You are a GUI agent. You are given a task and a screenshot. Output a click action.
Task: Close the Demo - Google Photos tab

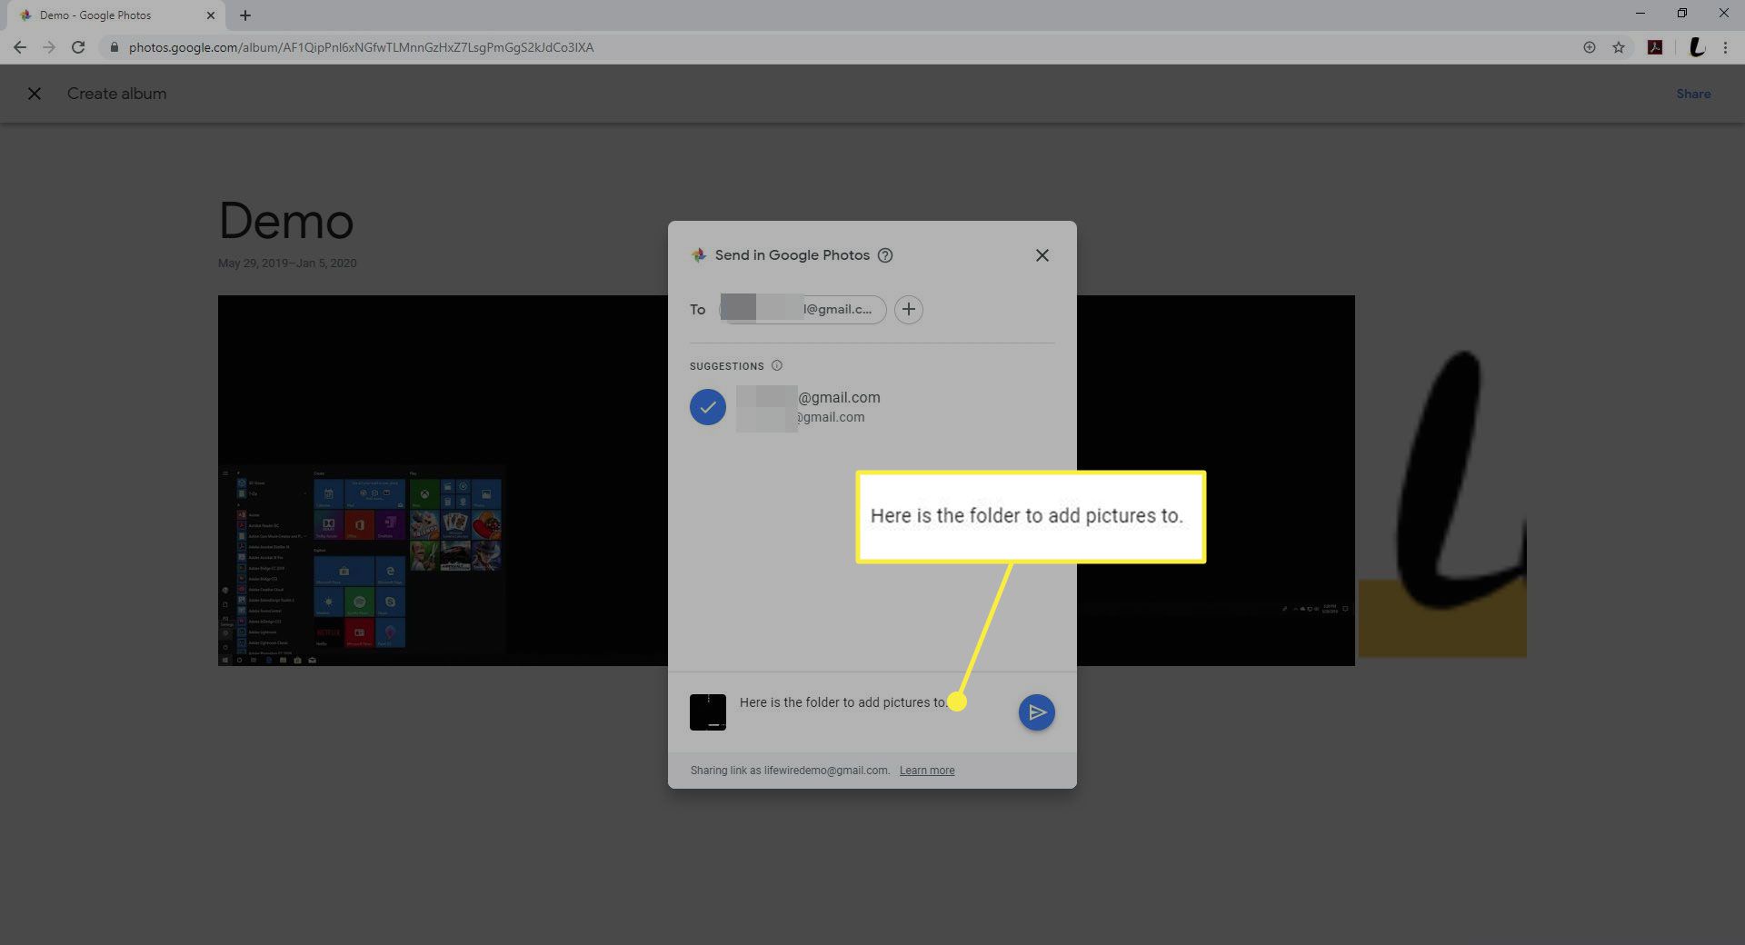coord(211,15)
